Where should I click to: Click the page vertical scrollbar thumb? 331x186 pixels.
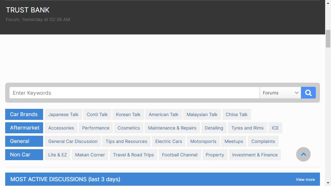pos(328,39)
